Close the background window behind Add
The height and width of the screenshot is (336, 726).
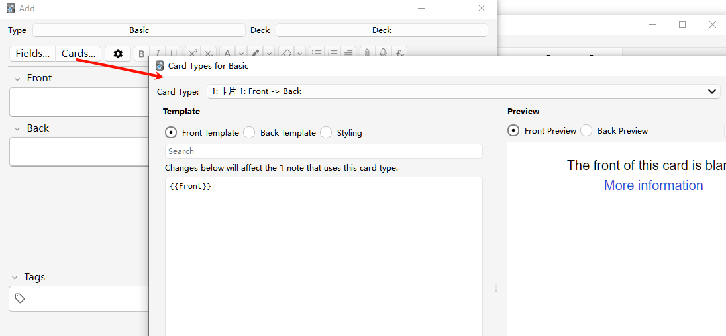pos(713,25)
